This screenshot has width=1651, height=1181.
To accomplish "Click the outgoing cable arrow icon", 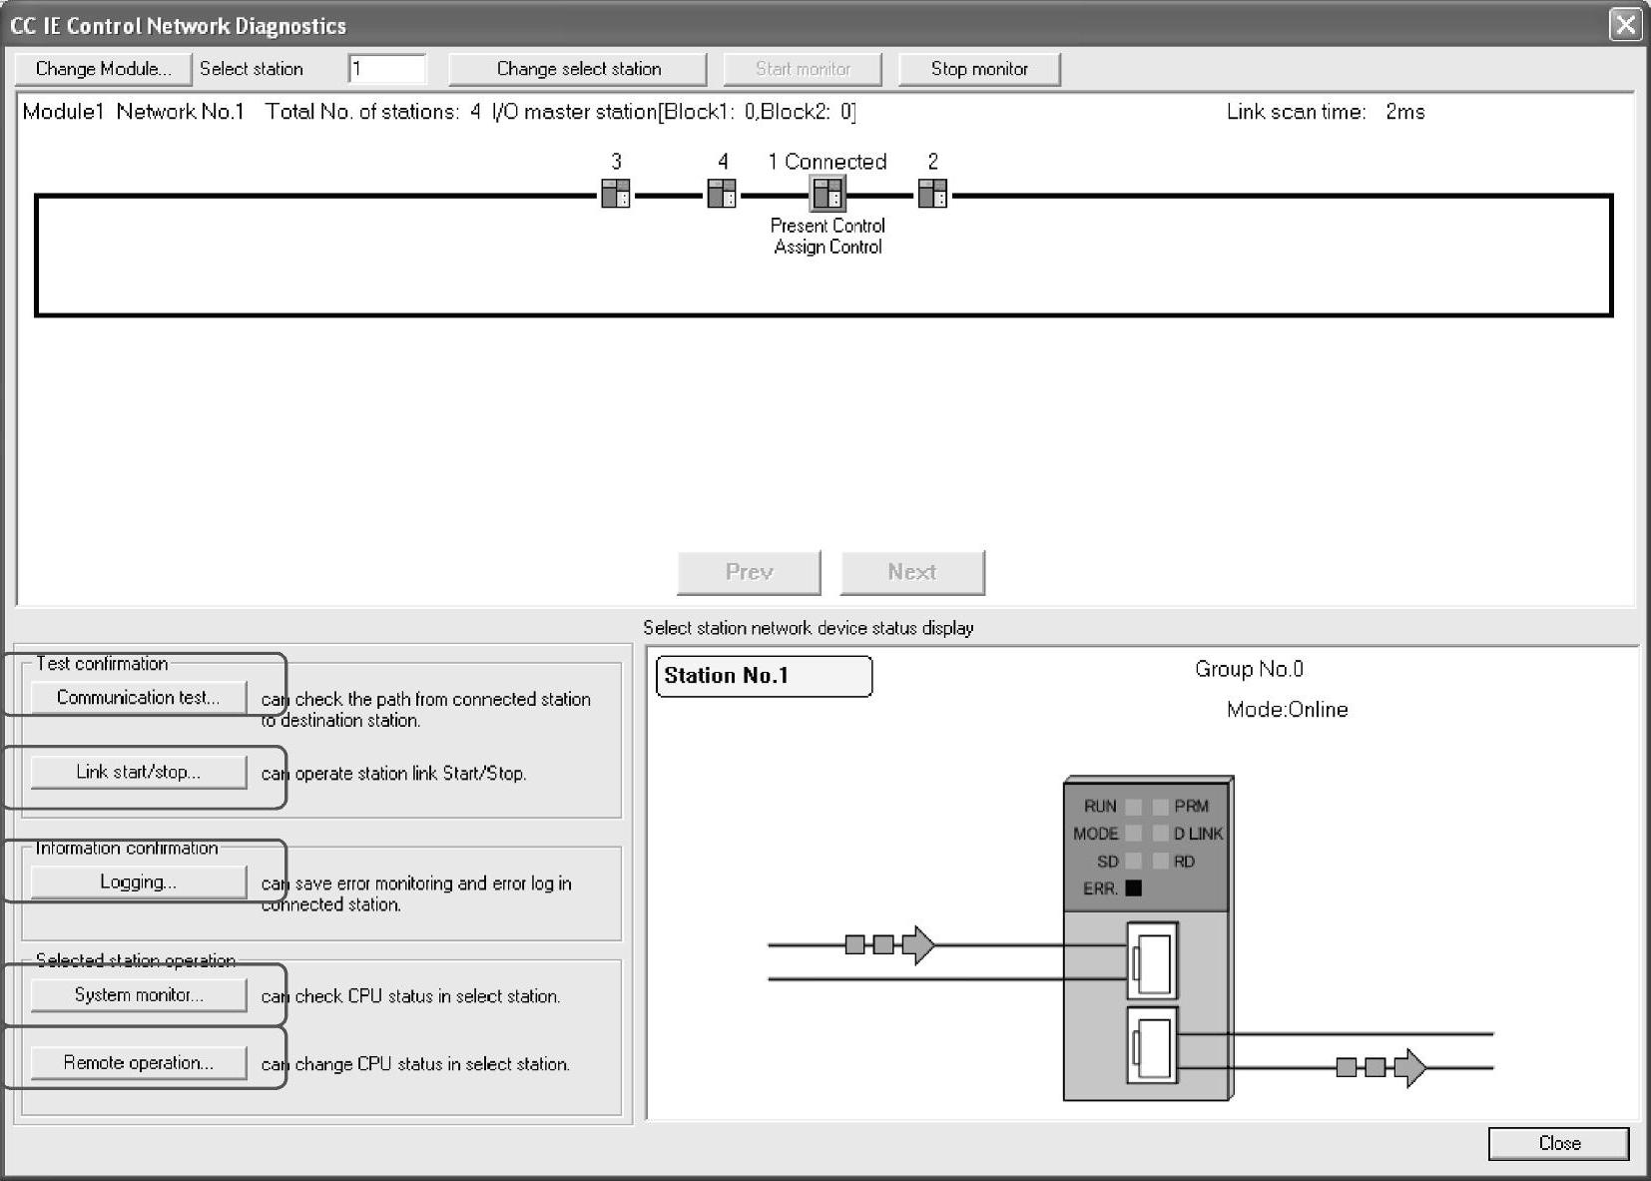I will pos(1380,1067).
